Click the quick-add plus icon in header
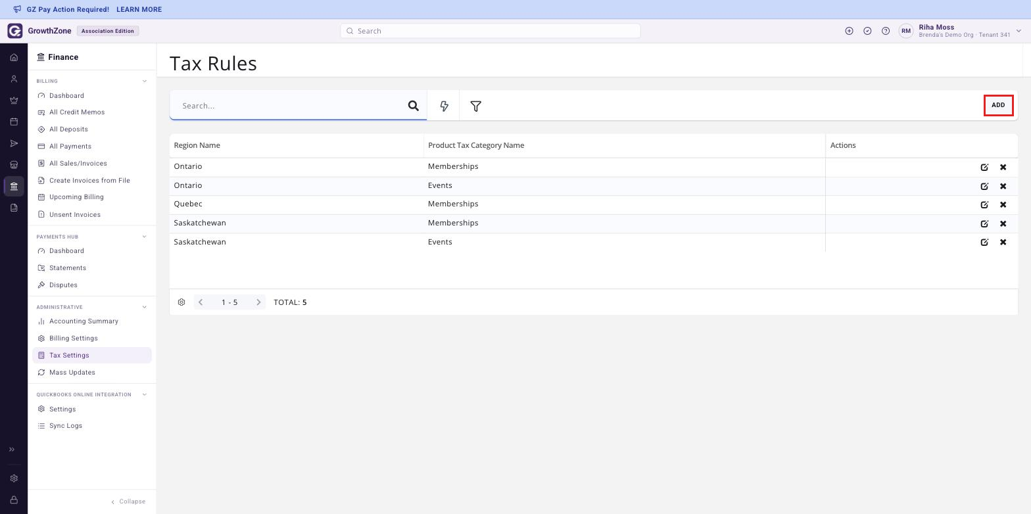Viewport: 1031px width, 514px height. click(x=849, y=31)
